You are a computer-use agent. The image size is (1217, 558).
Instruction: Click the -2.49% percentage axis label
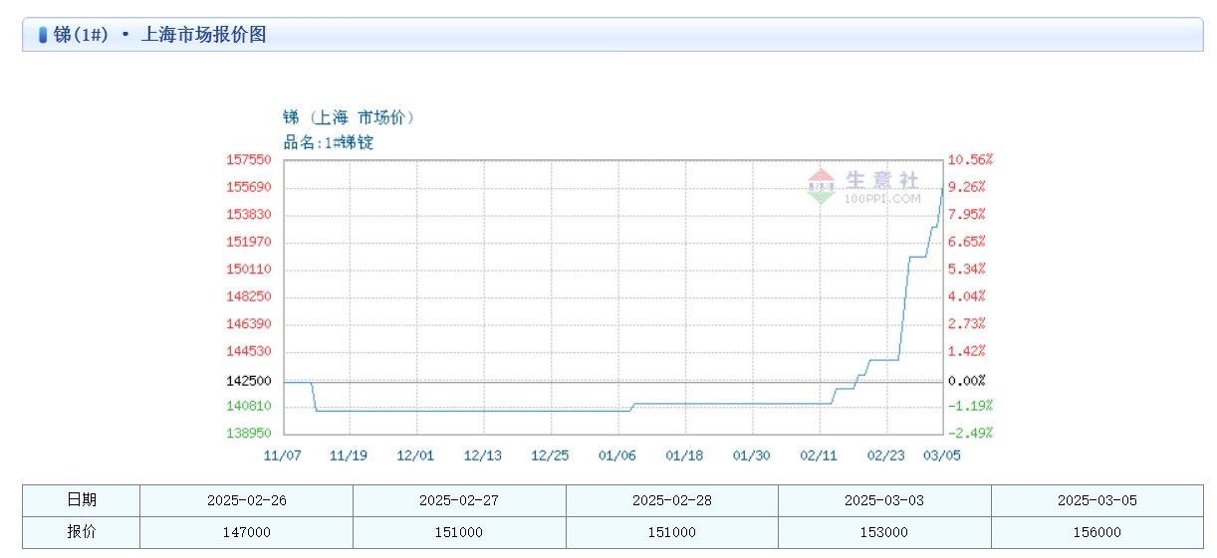pyautogui.click(x=970, y=433)
